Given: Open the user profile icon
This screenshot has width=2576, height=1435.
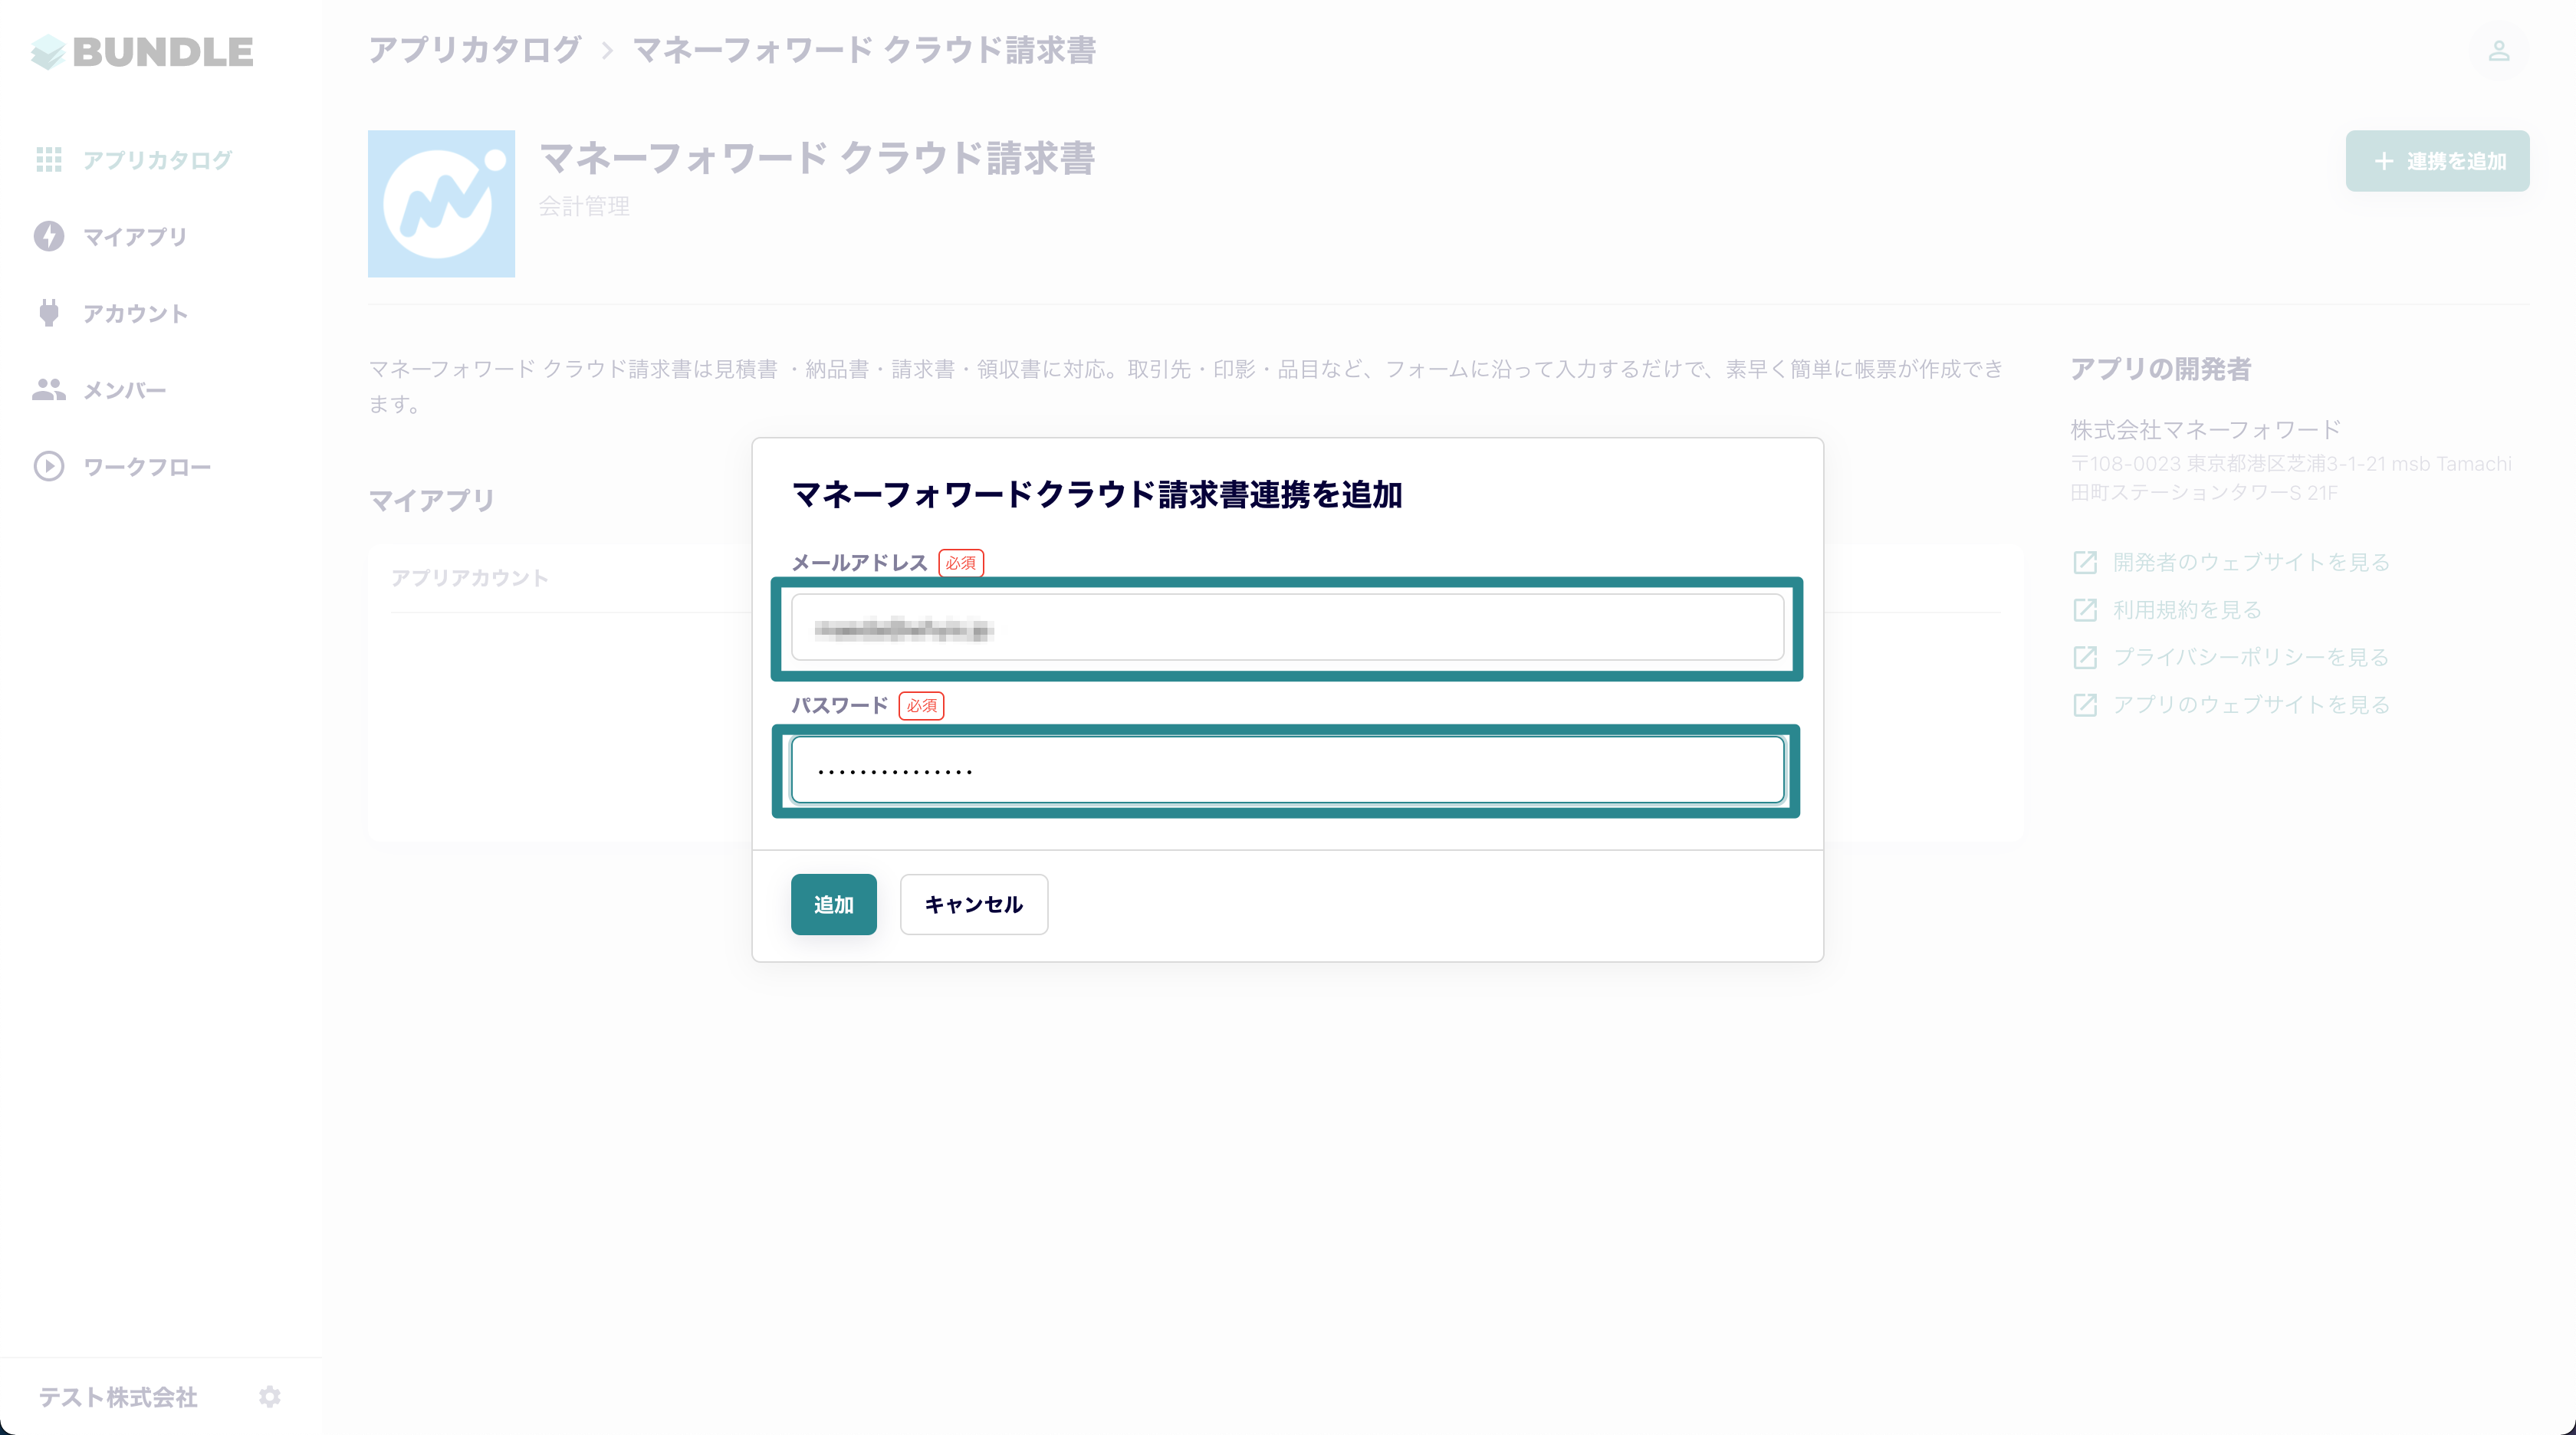Looking at the screenshot, I should (2499, 51).
